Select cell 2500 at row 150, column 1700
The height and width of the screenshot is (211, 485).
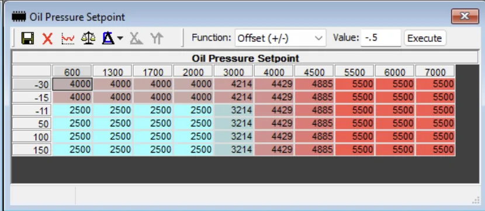[153, 150]
